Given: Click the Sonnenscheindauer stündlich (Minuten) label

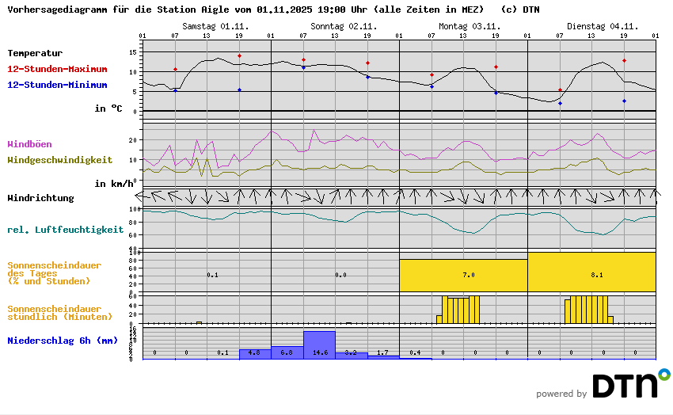Looking at the screenshot, I should [54, 313].
